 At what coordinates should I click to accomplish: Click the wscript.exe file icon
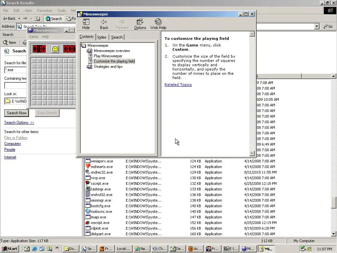(x=88, y=222)
